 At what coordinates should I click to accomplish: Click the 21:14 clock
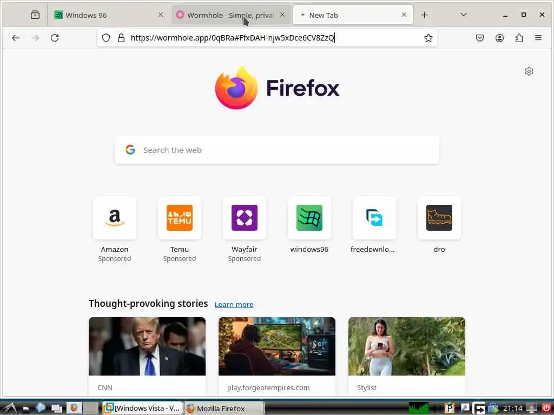point(512,409)
